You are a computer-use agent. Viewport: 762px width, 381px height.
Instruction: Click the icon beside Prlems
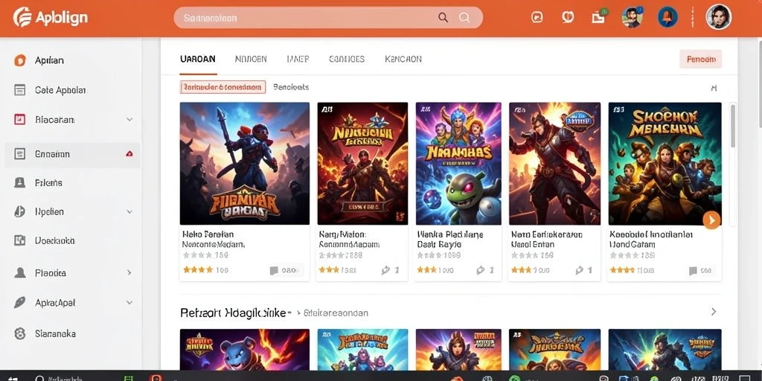[19, 183]
